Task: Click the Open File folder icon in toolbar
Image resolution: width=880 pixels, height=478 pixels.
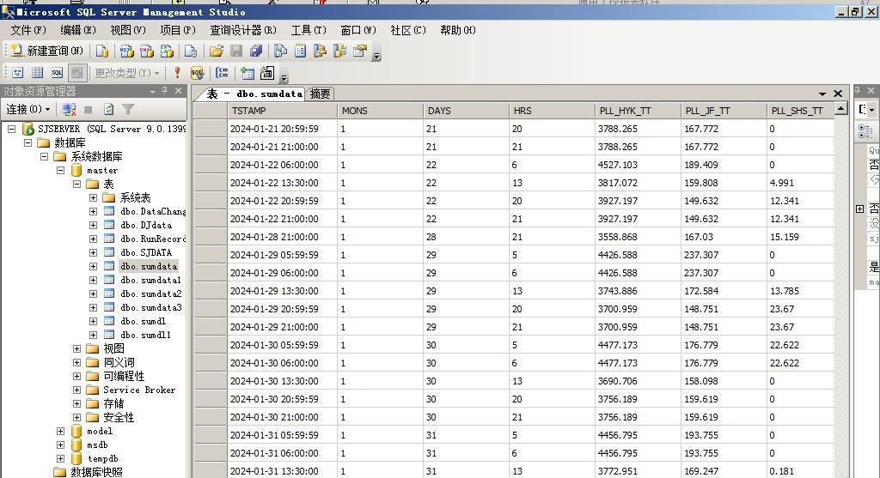Action: tap(217, 51)
